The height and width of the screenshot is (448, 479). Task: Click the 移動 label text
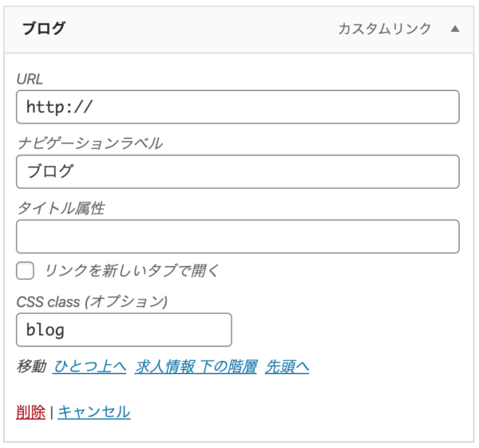pyautogui.click(x=31, y=367)
